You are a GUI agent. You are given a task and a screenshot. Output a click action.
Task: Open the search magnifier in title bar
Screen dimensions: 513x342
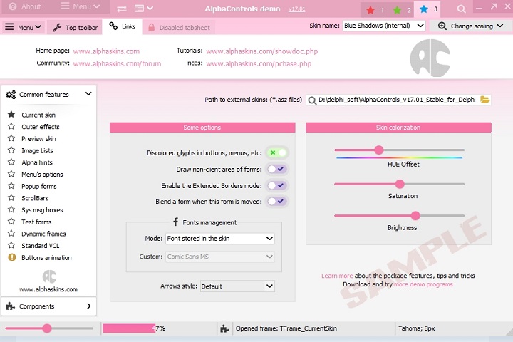[461, 9]
